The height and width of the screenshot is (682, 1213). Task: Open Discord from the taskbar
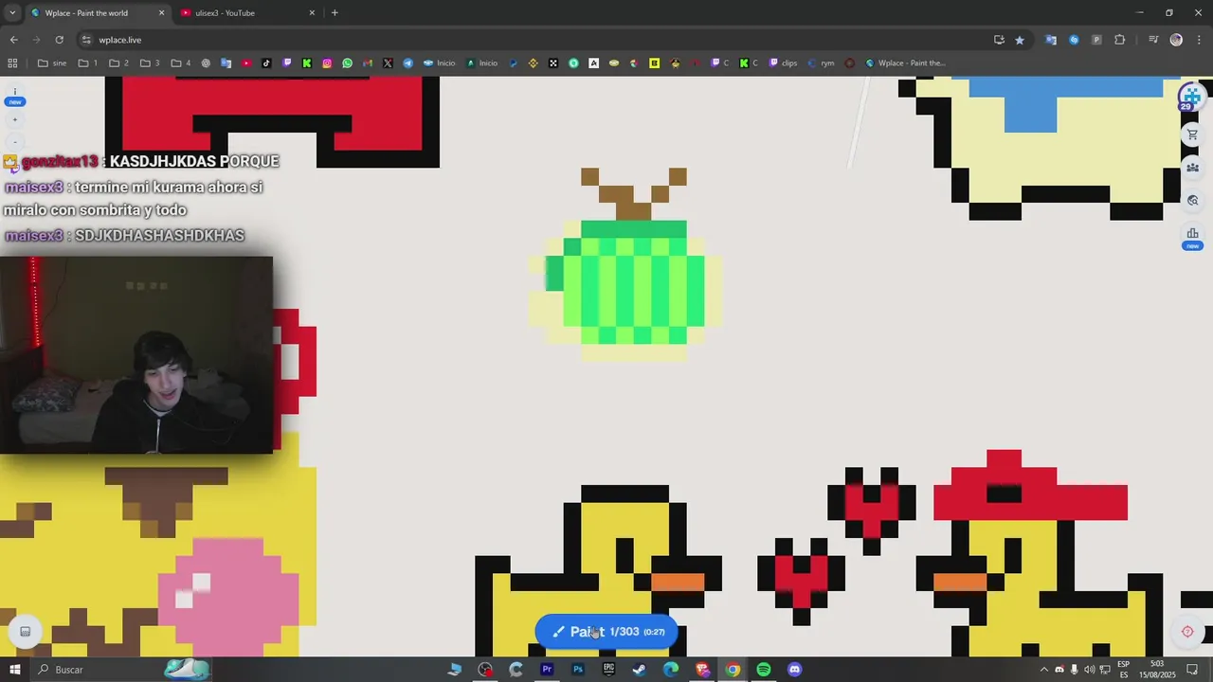(794, 670)
